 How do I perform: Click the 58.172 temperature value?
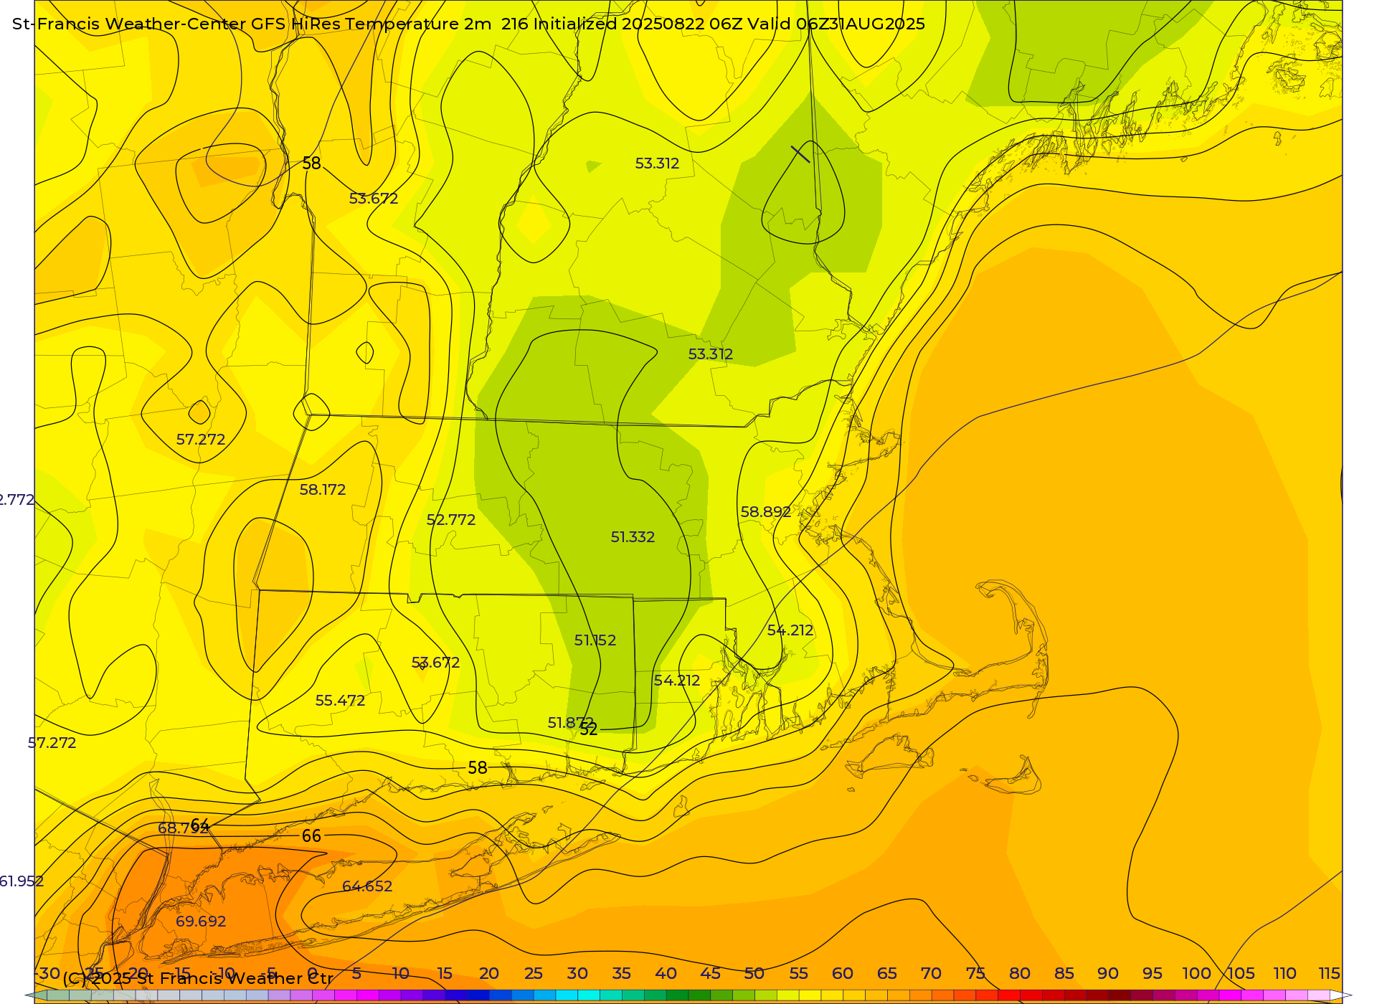click(x=323, y=490)
